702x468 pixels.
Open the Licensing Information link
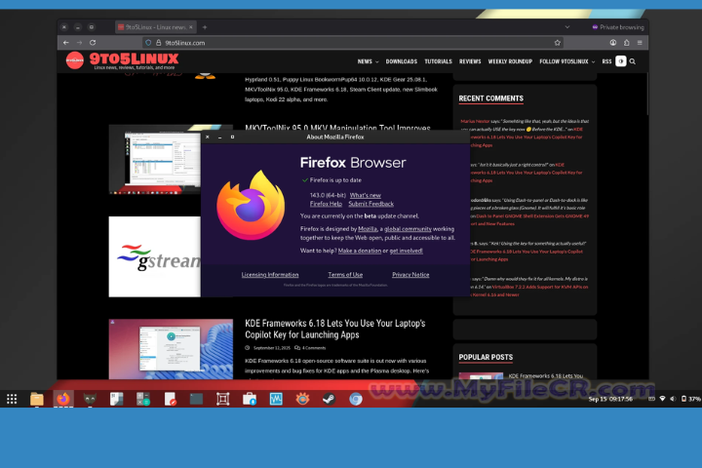[270, 275]
